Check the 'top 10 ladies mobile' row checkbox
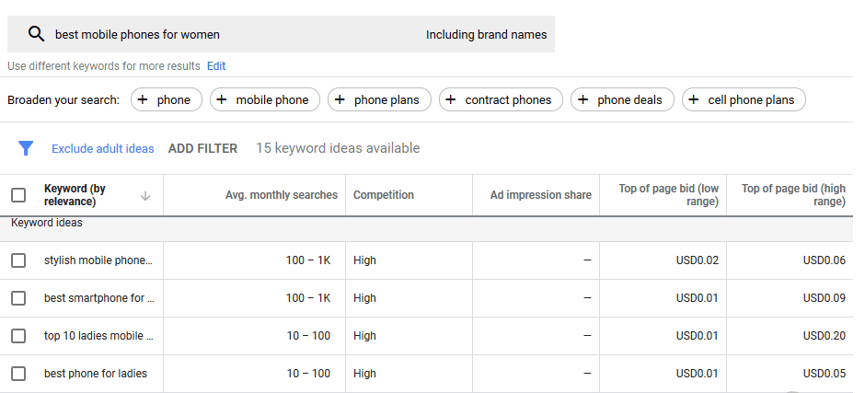This screenshot has width=865, height=393. click(x=18, y=336)
